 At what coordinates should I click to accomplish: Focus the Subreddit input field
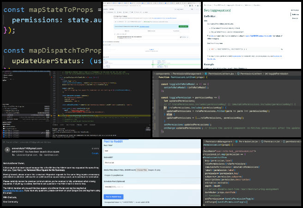[x=152, y=163]
